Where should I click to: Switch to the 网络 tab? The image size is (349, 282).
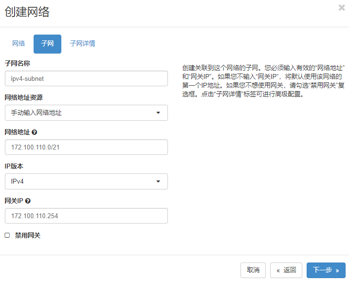[18, 44]
